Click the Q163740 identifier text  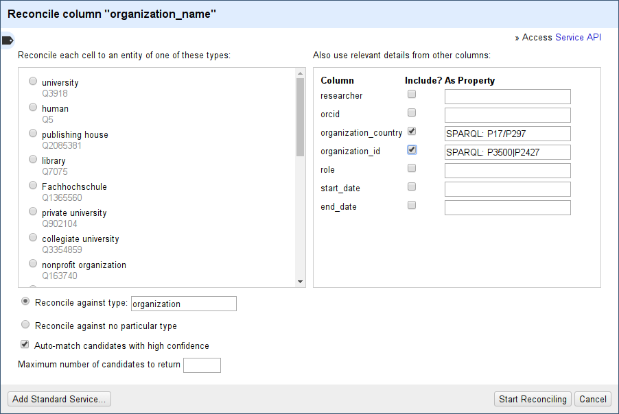tap(60, 276)
